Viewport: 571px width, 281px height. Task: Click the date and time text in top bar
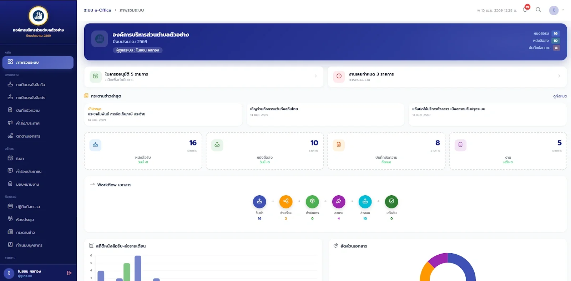coord(497,11)
